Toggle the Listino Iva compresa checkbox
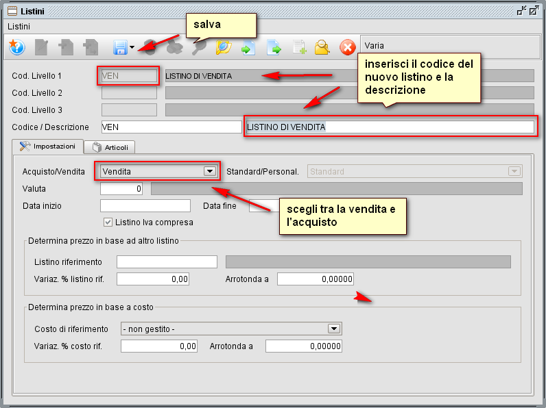This screenshot has width=546, height=408. click(108, 222)
